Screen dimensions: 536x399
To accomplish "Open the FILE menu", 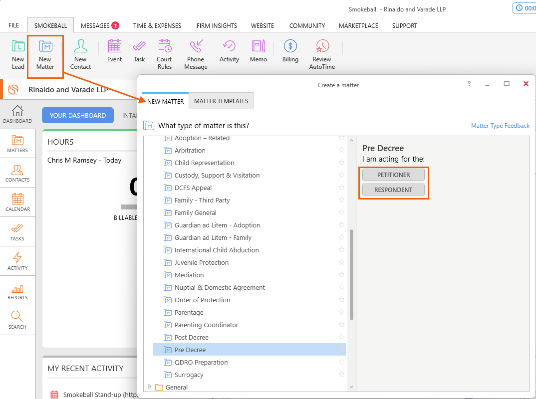I will pyautogui.click(x=13, y=25).
